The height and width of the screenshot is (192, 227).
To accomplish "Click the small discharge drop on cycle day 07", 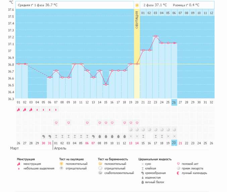I will (56, 109).
